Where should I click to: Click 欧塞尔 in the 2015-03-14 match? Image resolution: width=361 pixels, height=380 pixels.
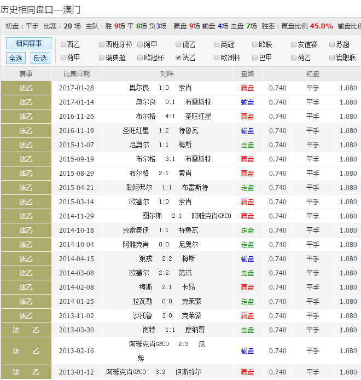coord(139,202)
